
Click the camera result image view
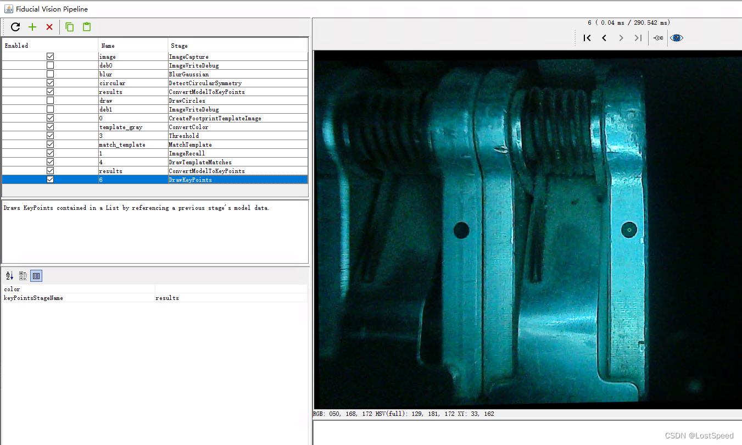click(x=527, y=230)
